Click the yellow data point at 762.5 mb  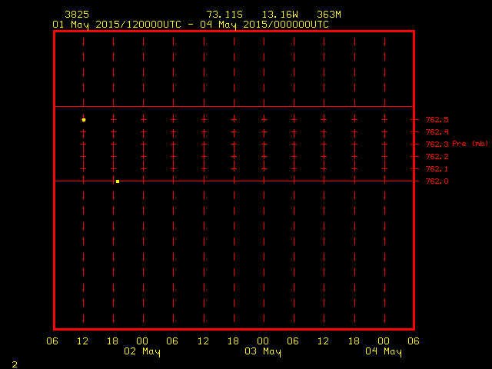84,120
